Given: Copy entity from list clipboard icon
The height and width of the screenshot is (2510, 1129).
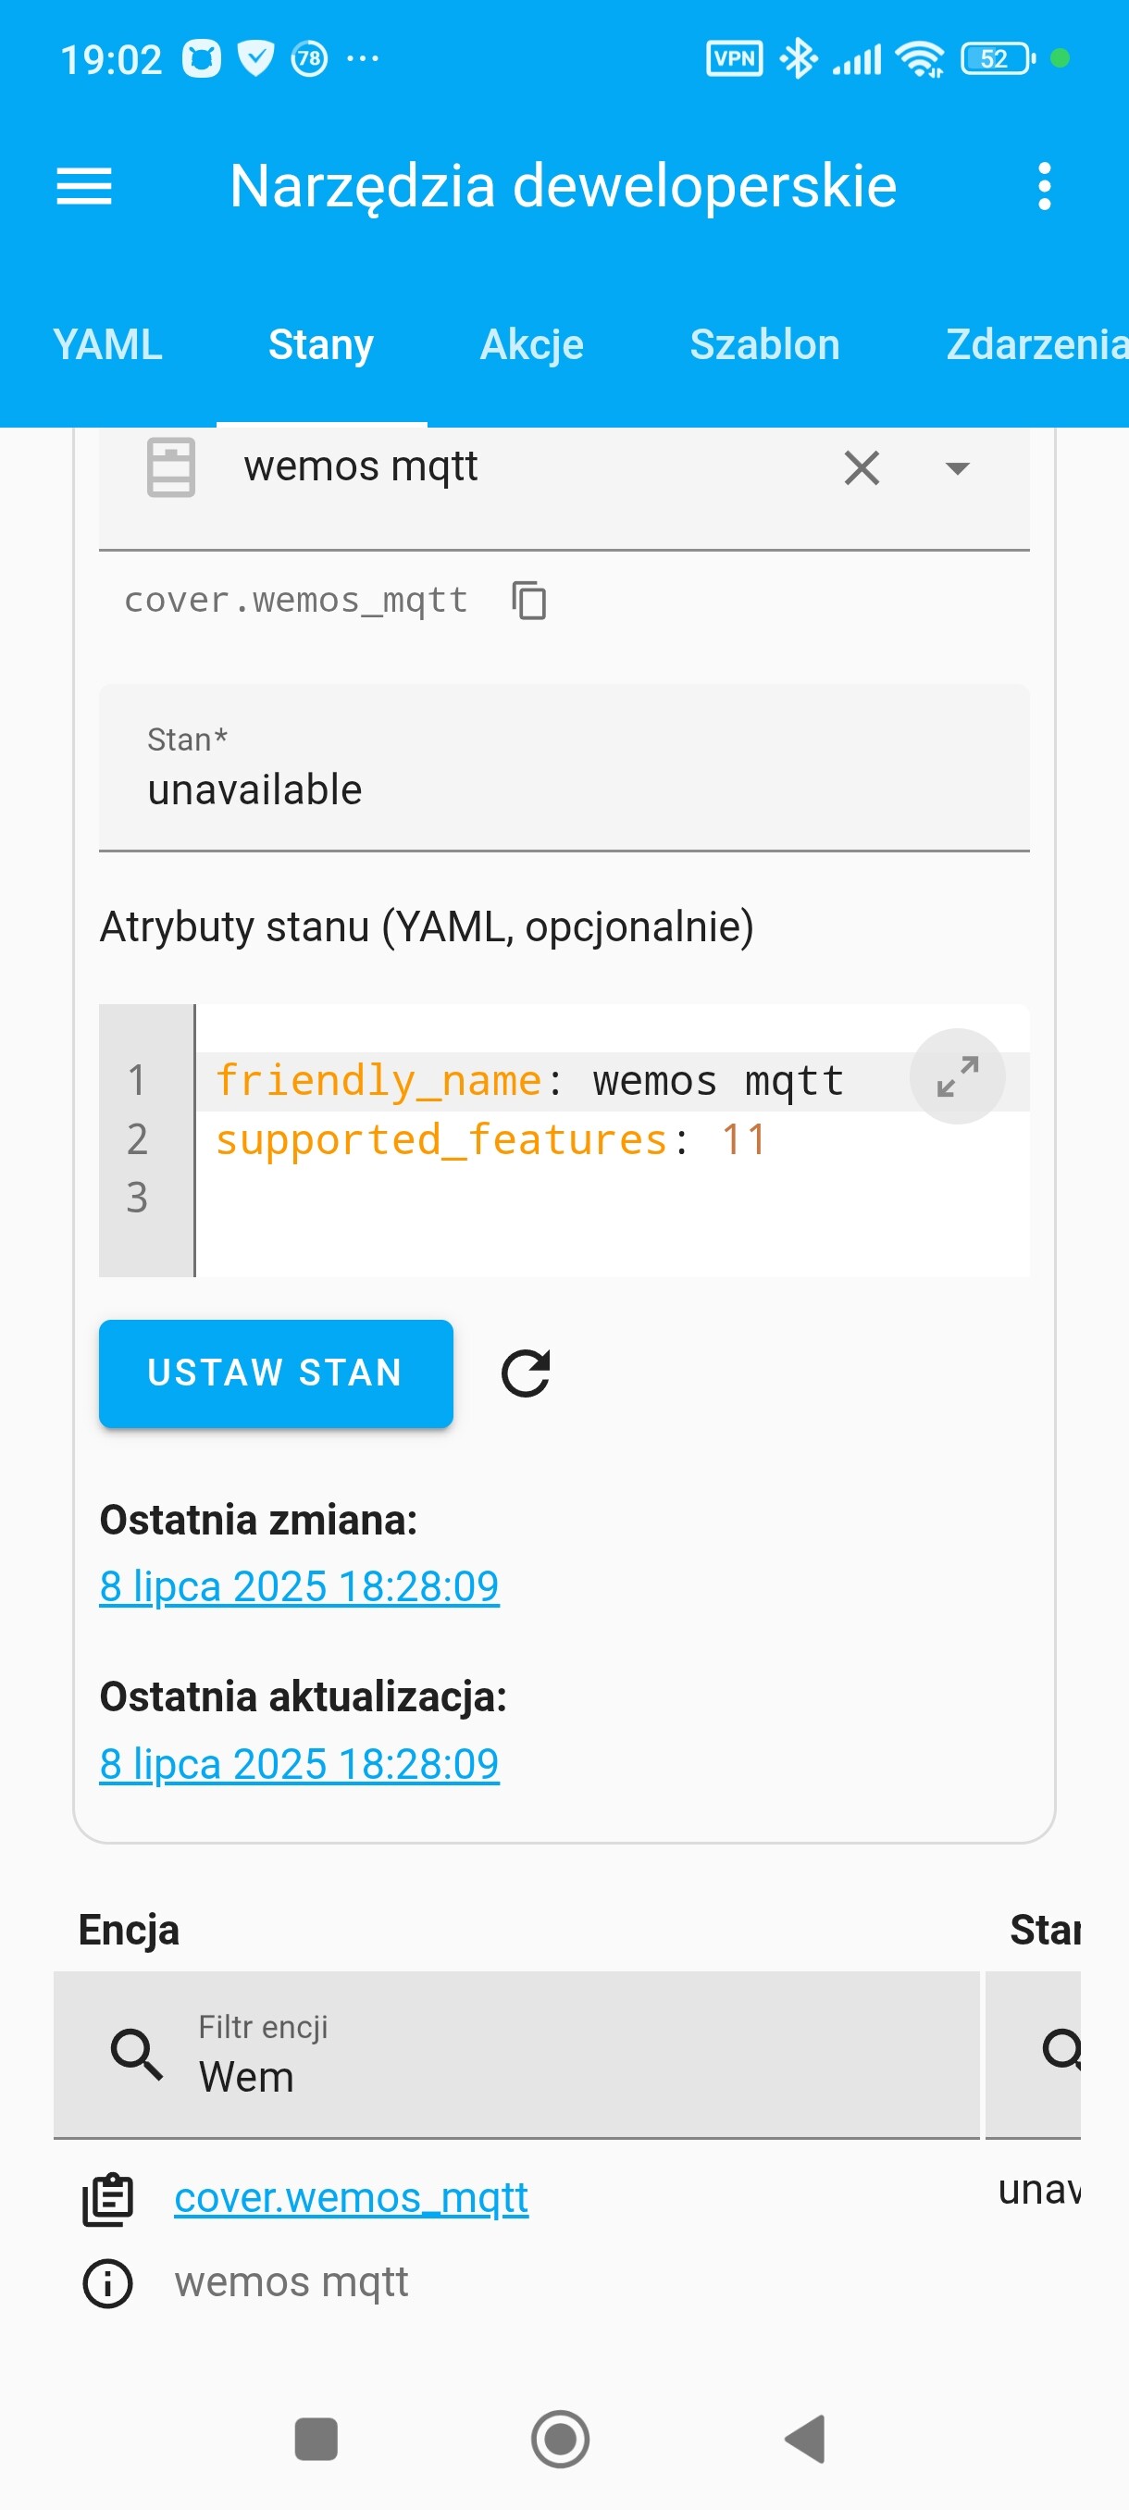Looking at the screenshot, I should pos(107,2199).
